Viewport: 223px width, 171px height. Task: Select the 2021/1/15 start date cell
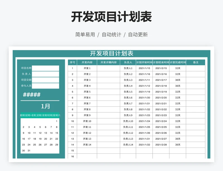(x=144, y=68)
